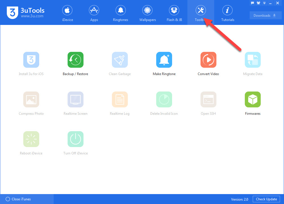284x204 pixels.
Task: Select the Toolbox wrench icon
Action: tap(201, 10)
